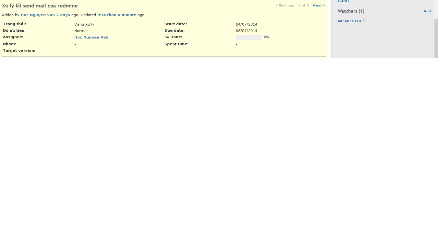Image resolution: width=438 pixels, height=245 pixels.
Task: Click the '0%' done value
Action: 267,37
